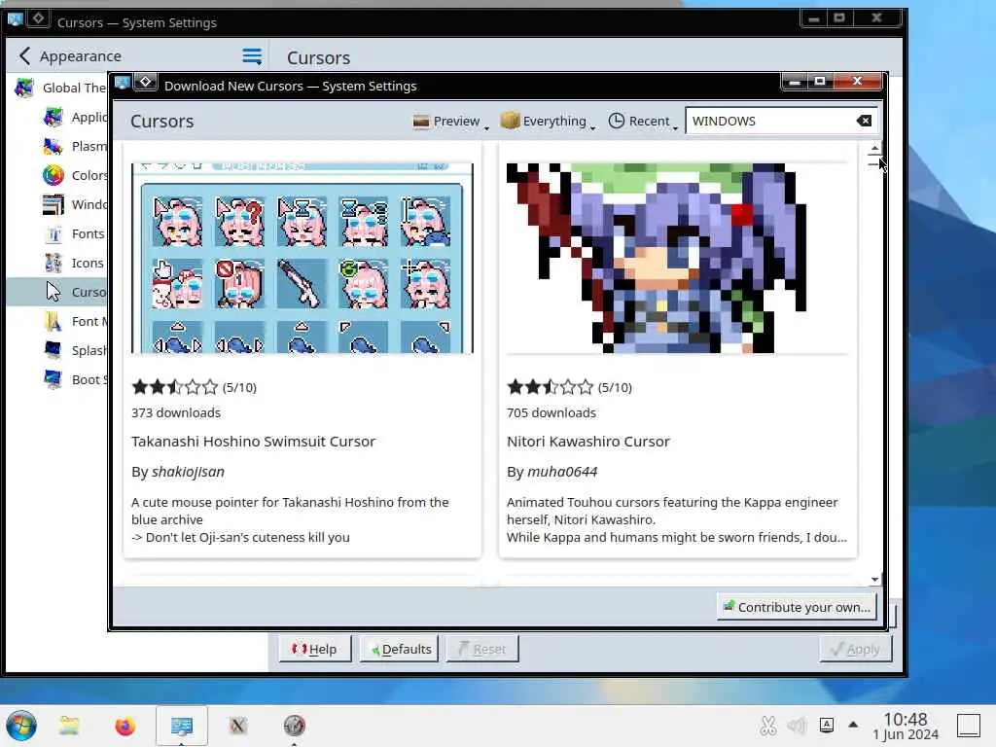Click the star rating of Nitori Kawashiro cursor
Image resolution: width=996 pixels, height=747 pixels.
click(x=551, y=387)
